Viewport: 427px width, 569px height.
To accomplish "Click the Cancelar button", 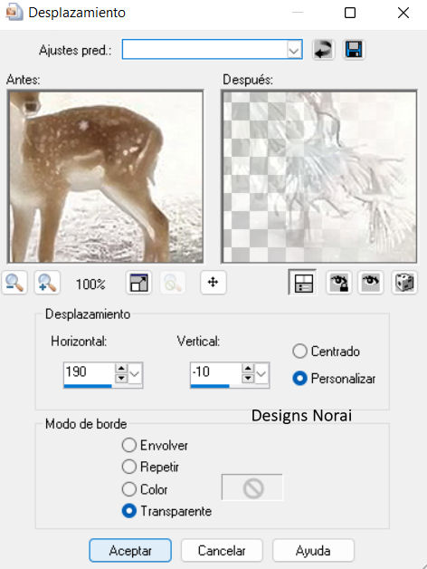I will (222, 551).
